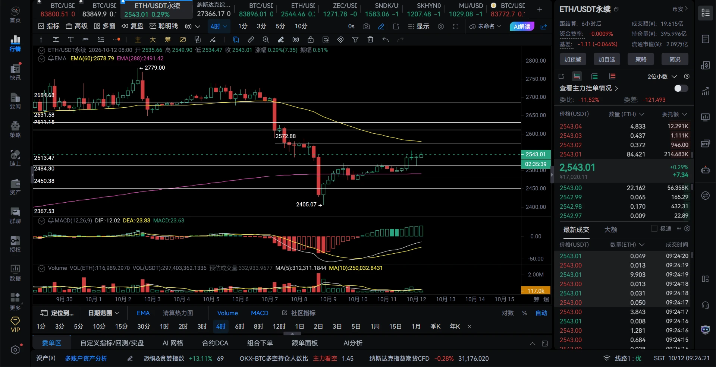Select the BTC/USD tab showing 83800.51
The height and width of the screenshot is (367, 716).
tap(58, 10)
